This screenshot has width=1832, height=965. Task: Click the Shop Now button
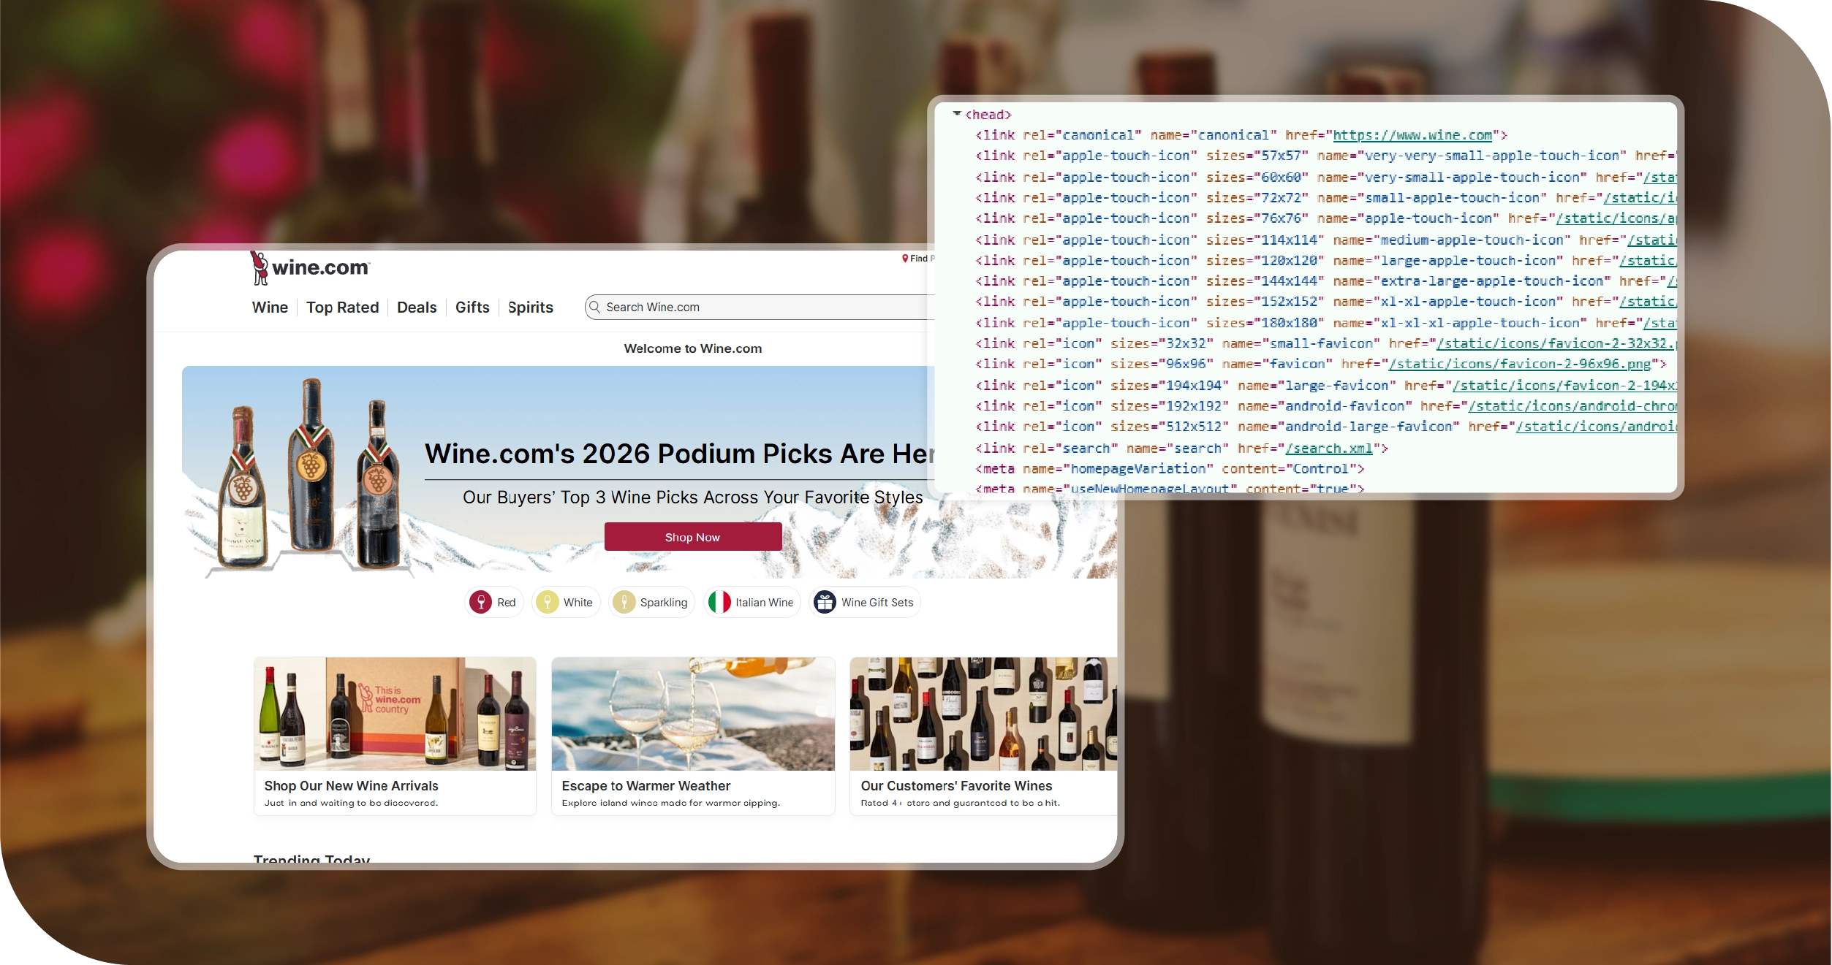[x=693, y=537]
